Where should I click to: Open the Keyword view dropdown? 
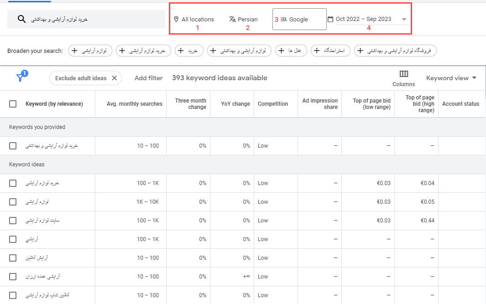pyautogui.click(x=451, y=78)
